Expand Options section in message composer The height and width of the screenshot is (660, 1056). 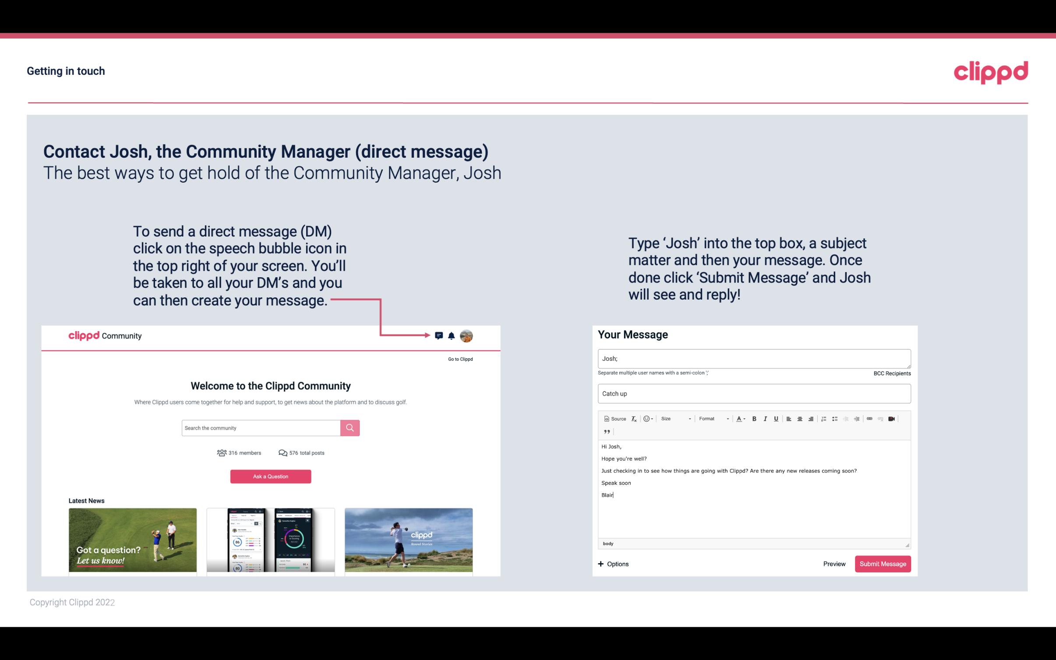coord(612,564)
